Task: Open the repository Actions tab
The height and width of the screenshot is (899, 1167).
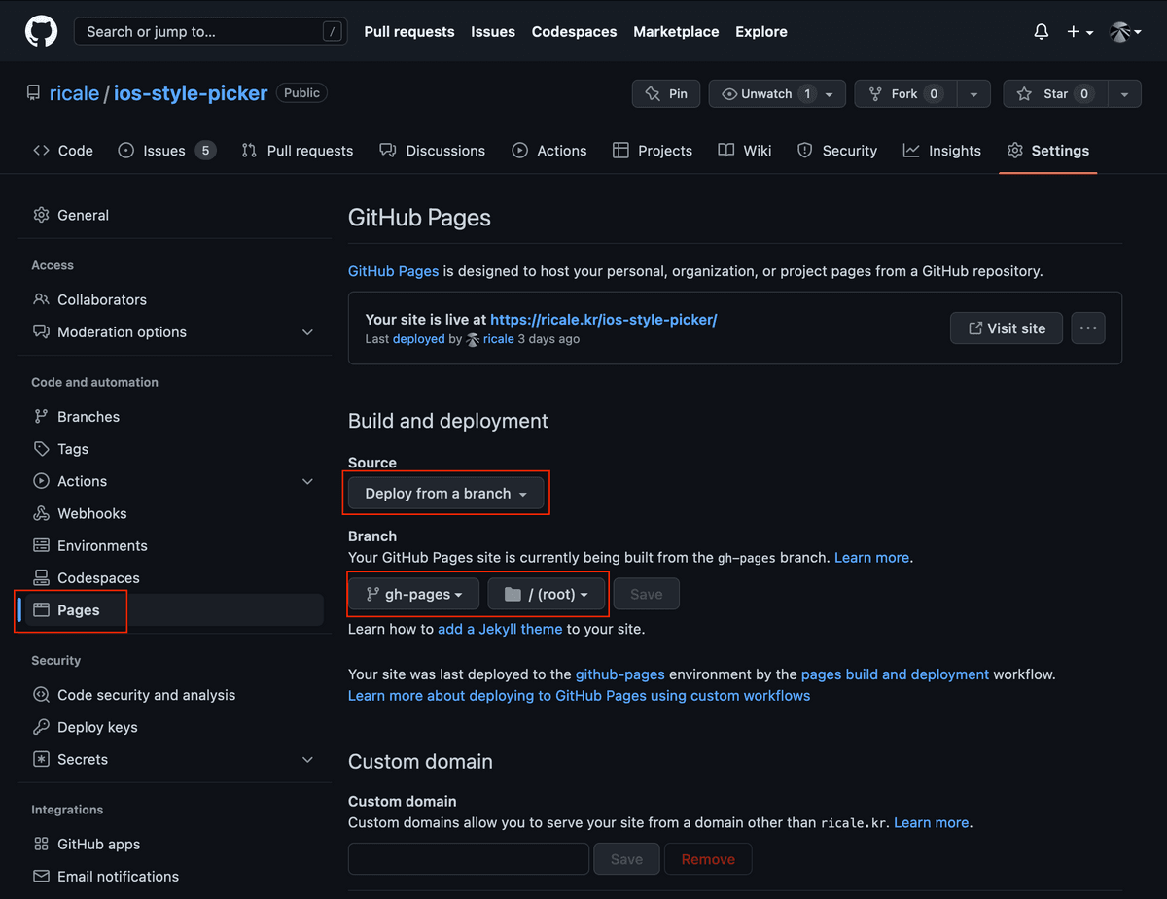Action: coord(549,151)
